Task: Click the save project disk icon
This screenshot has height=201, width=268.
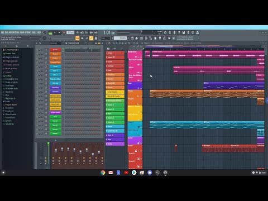Action: point(184,32)
